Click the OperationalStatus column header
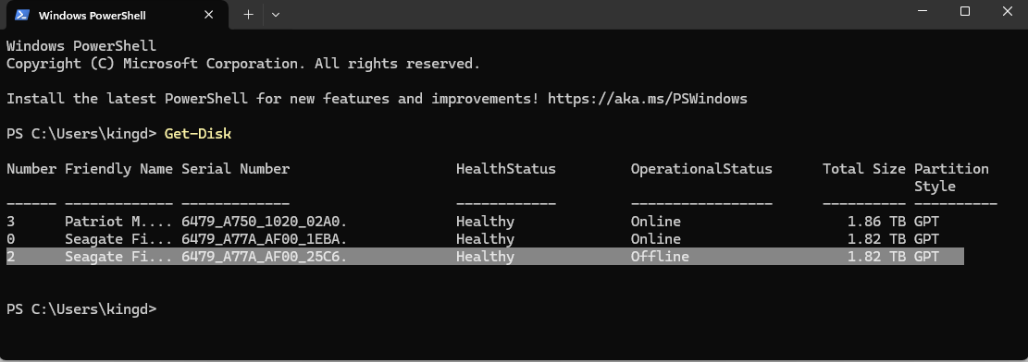The image size is (1028, 362). tap(701, 169)
